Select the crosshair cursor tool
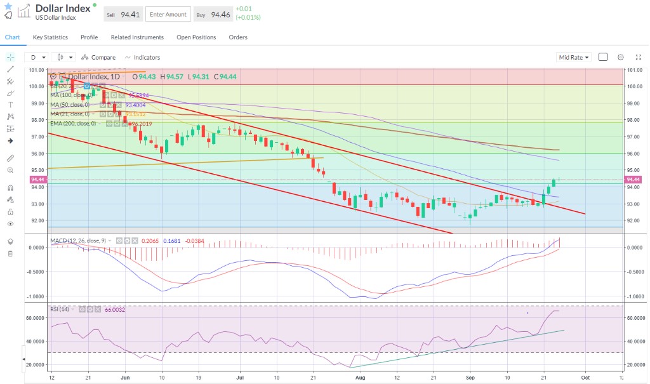The image size is (650, 384). point(10,57)
